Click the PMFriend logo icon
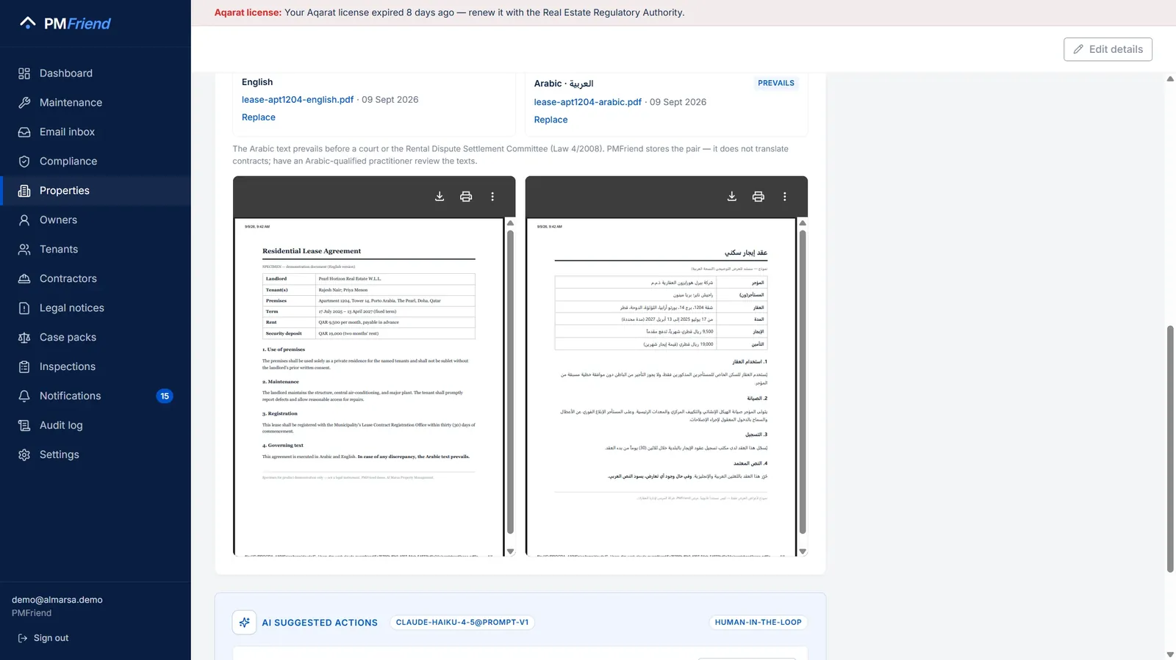Screen dimensions: 1176x660 point(28,23)
